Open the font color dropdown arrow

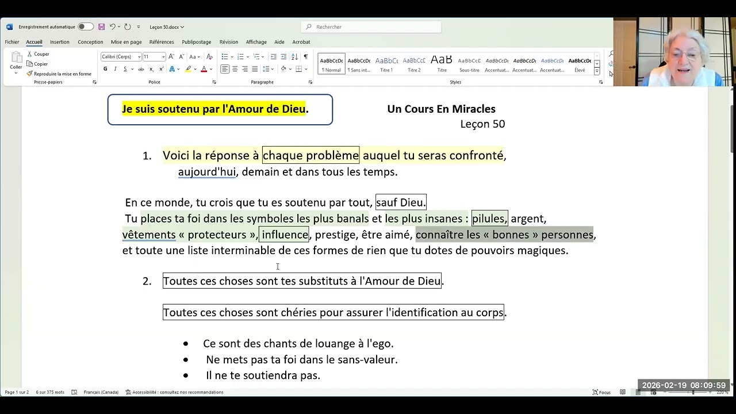[x=211, y=69]
